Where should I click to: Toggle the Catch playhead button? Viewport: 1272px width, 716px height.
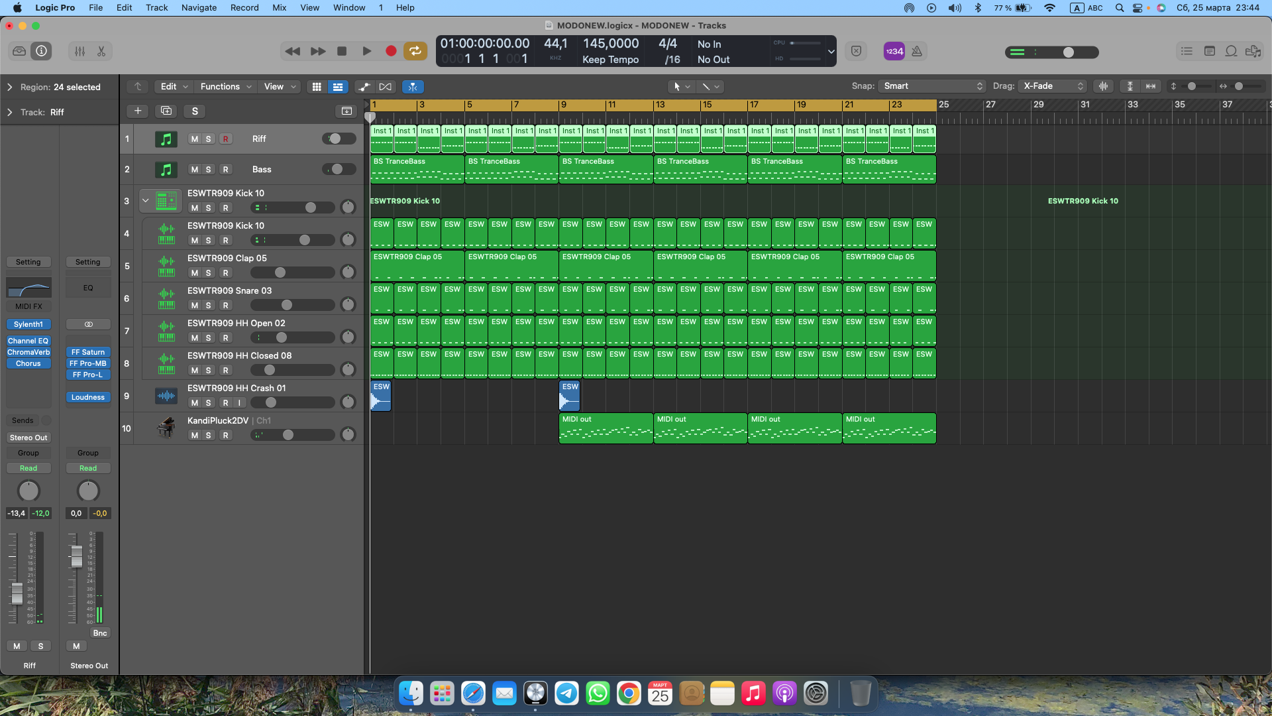[413, 87]
